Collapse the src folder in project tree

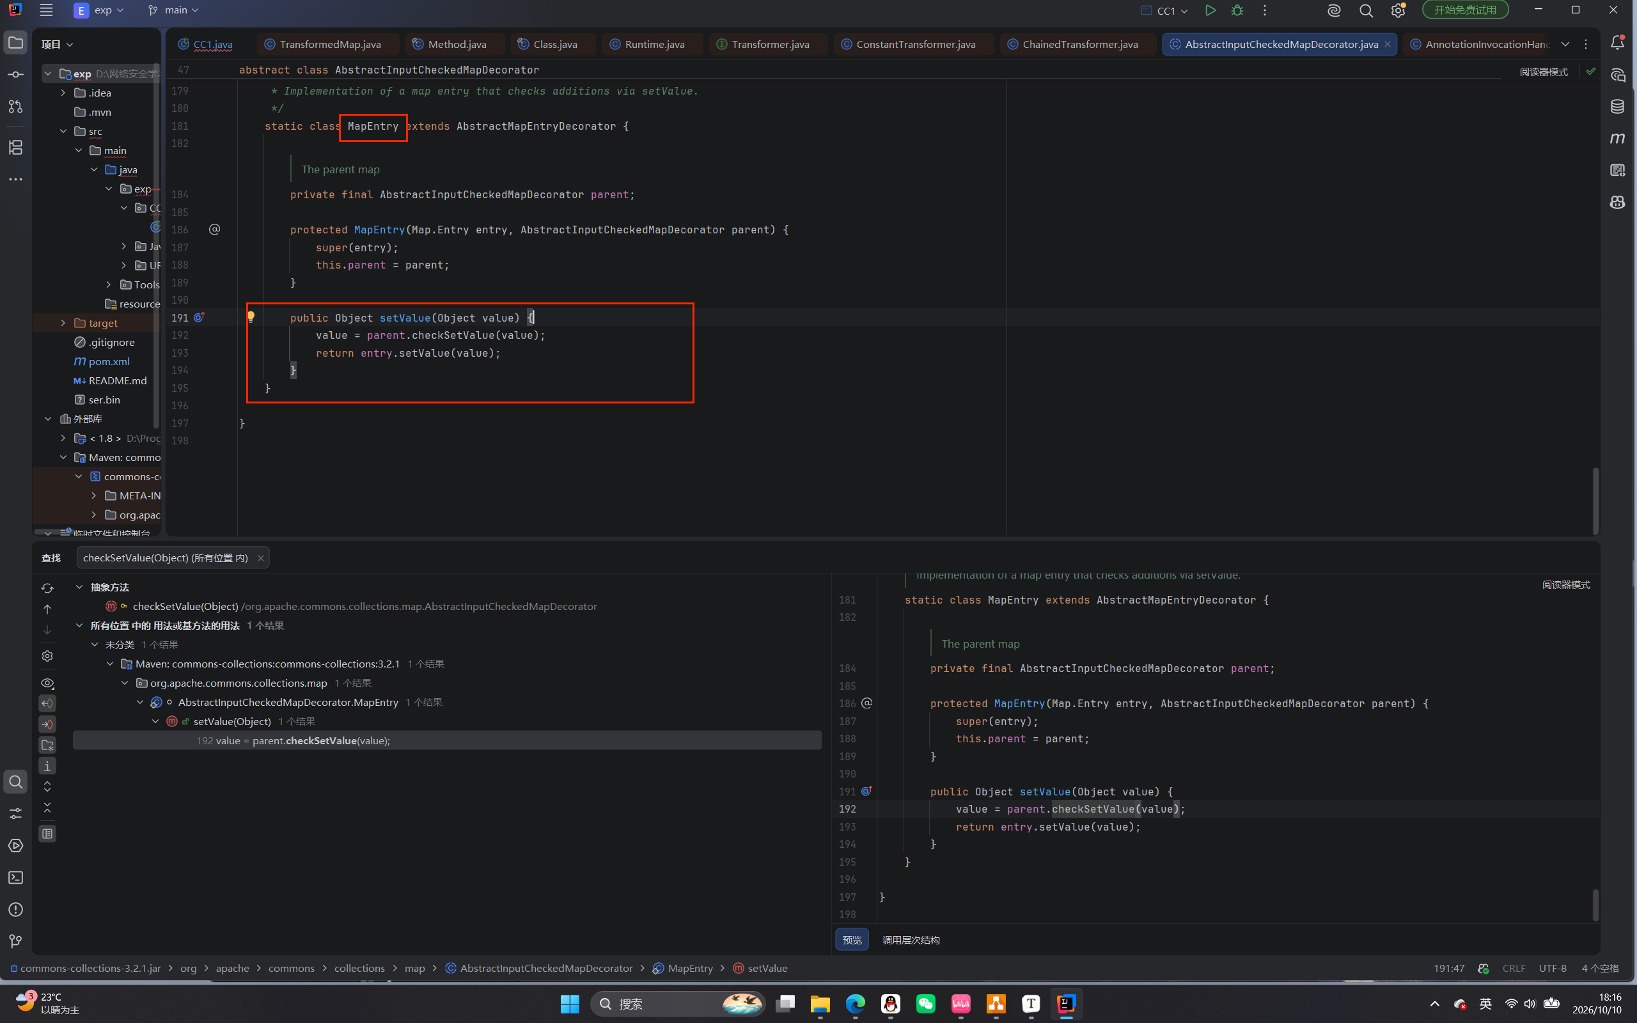63,131
